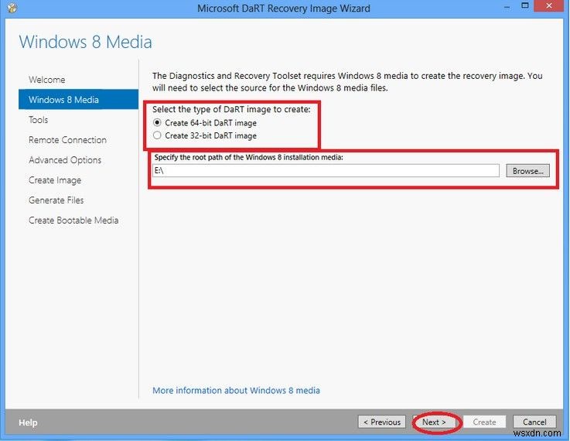Click the Next button

pos(434,422)
